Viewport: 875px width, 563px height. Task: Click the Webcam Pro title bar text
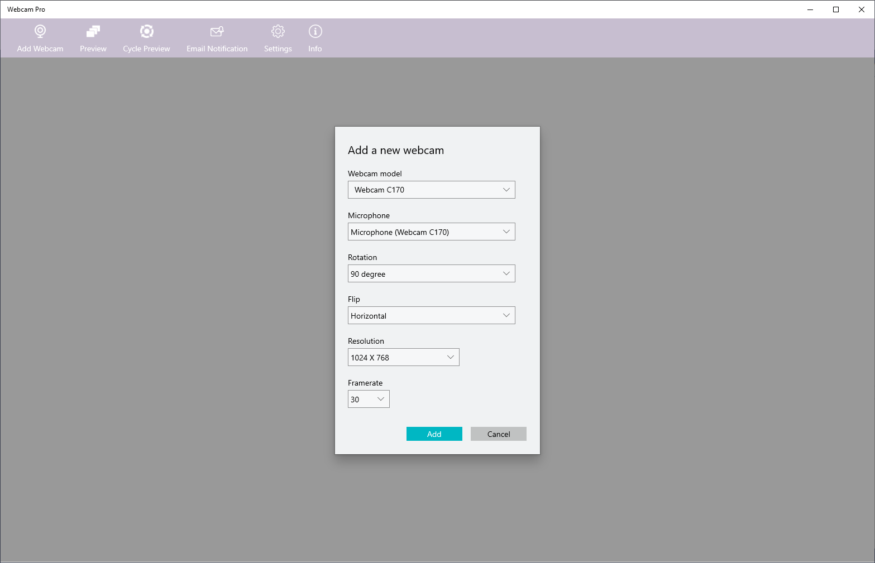26,9
